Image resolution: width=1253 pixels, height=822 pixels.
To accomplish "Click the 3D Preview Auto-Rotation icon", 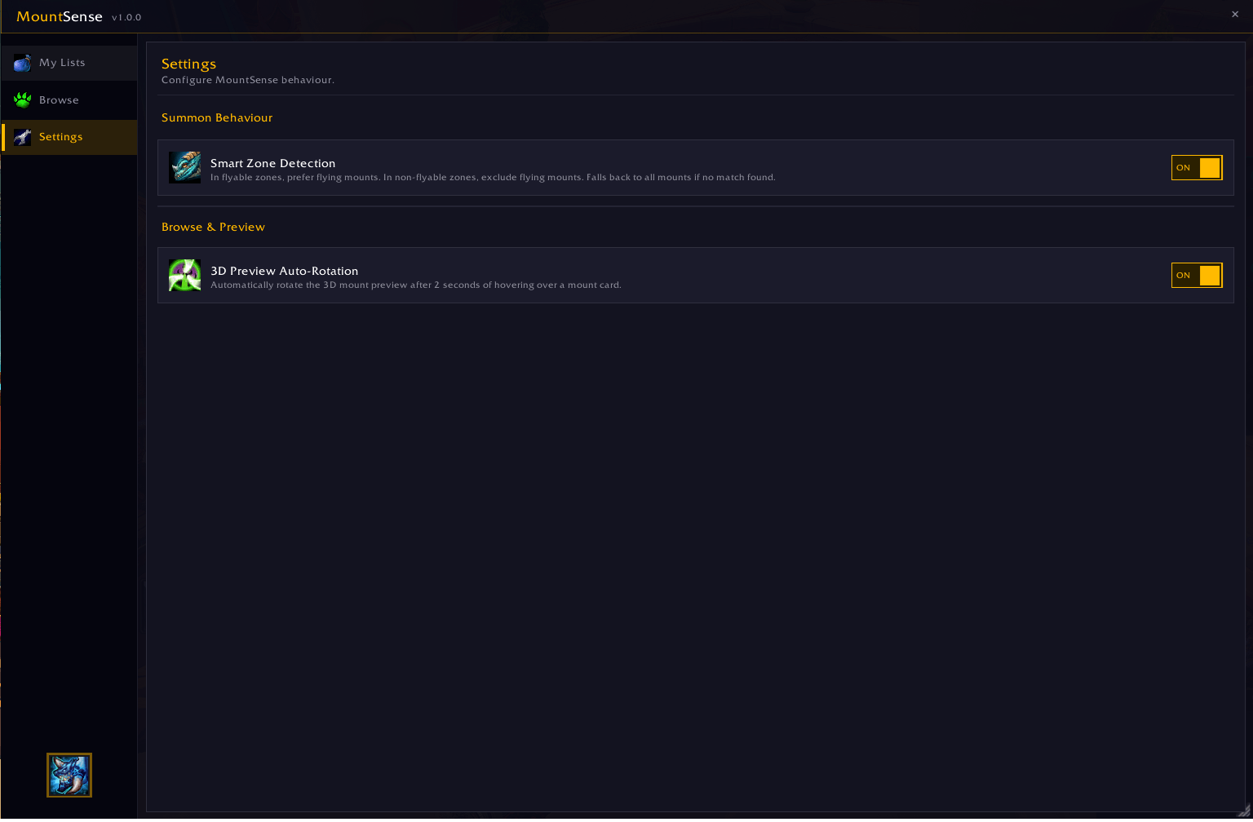I will 185,275.
